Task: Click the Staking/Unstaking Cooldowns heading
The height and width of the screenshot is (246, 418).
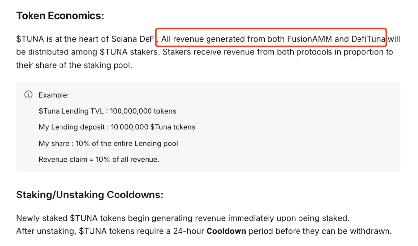Action: (90, 195)
